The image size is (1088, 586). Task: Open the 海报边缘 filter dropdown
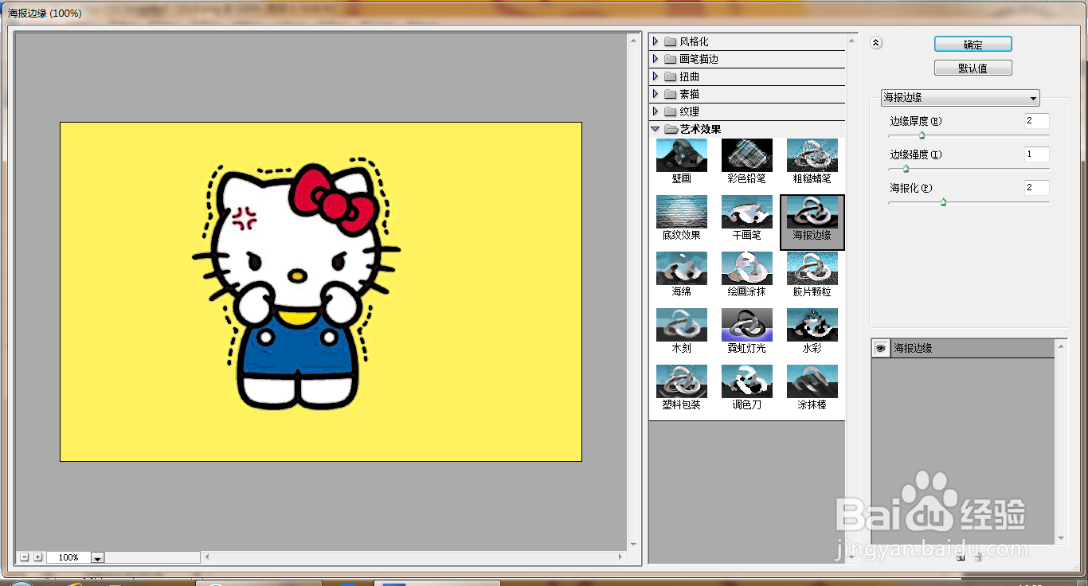tap(960, 98)
